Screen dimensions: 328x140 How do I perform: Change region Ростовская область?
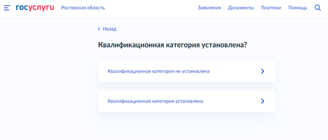(x=83, y=8)
